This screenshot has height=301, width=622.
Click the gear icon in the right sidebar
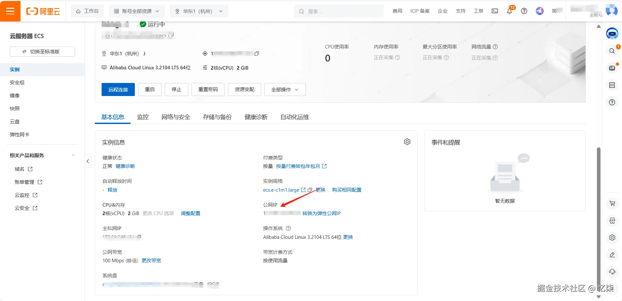pyautogui.click(x=612, y=238)
